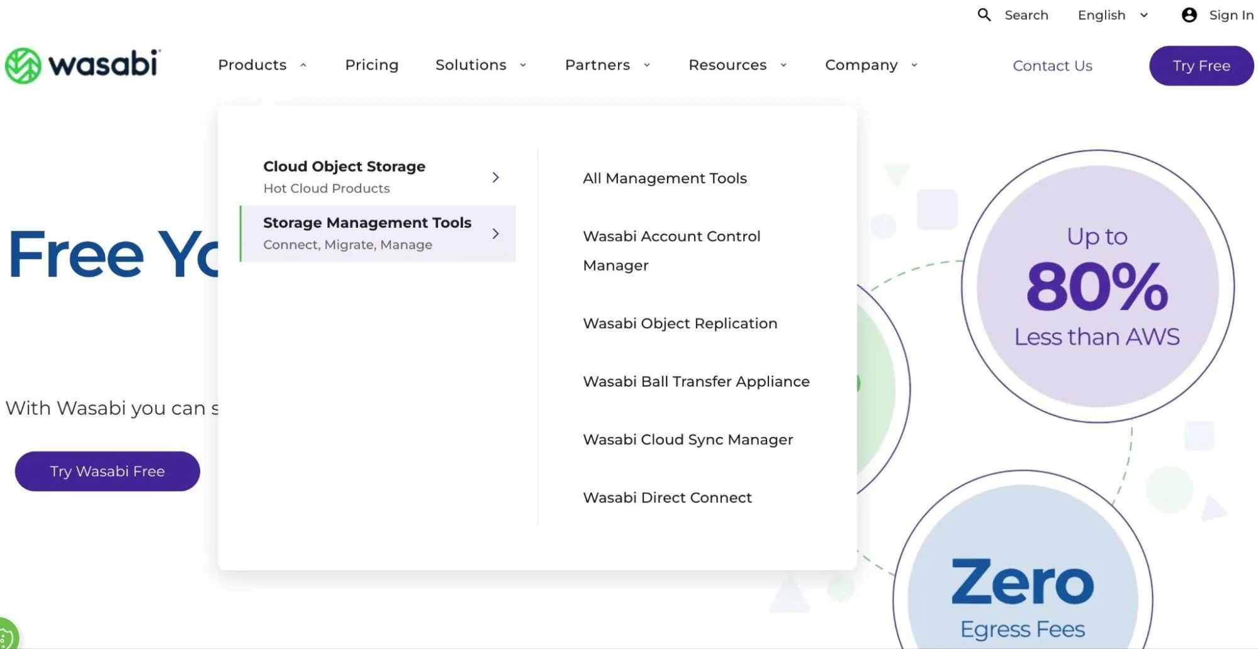Expand the Solutions menu chevron
This screenshot has height=649, width=1258.
point(523,65)
